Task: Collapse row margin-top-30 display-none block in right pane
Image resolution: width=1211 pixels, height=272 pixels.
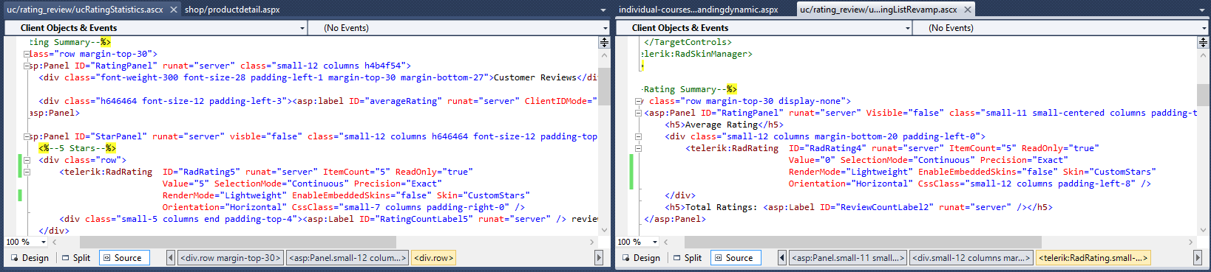Action: click(x=638, y=101)
